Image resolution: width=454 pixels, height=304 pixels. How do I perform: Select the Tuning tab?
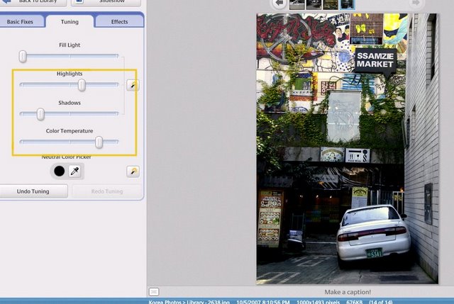[x=70, y=22]
